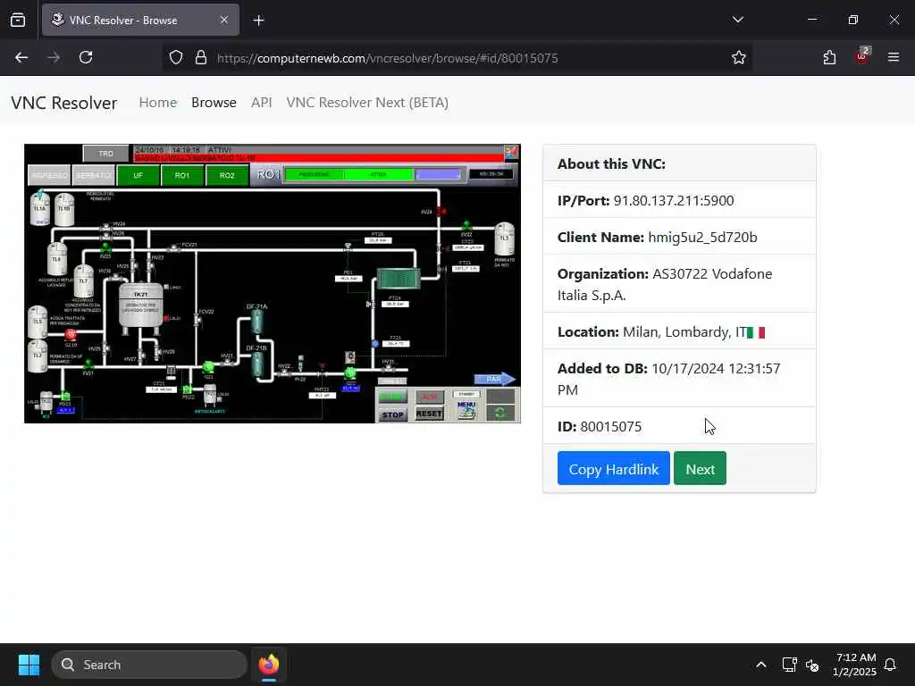Click the RESET button in SCADA screenshot
The height and width of the screenshot is (686, 915).
click(x=430, y=414)
